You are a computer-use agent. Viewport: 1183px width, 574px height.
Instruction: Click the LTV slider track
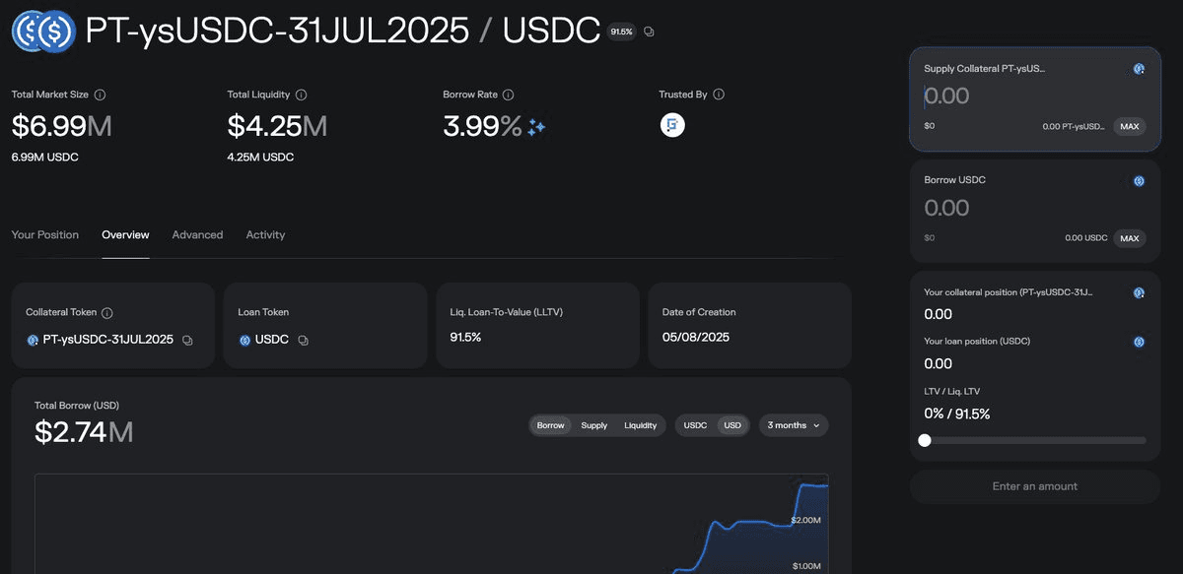click(x=1035, y=440)
